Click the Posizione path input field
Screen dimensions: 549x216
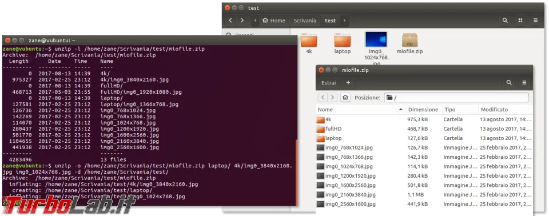(456, 98)
